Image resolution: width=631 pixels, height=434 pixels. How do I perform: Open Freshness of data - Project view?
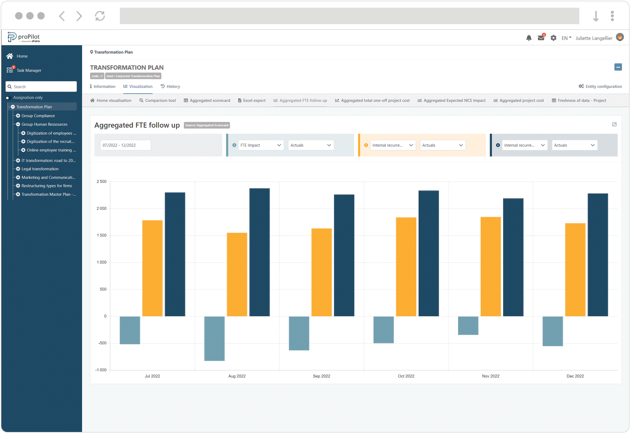[x=579, y=100]
